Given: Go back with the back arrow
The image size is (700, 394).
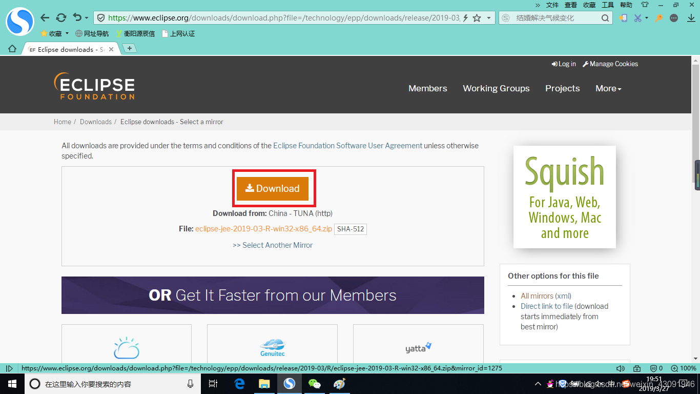Looking at the screenshot, I should pyautogui.click(x=45, y=18).
